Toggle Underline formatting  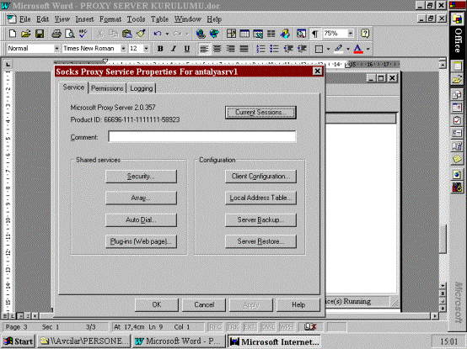coord(187,49)
